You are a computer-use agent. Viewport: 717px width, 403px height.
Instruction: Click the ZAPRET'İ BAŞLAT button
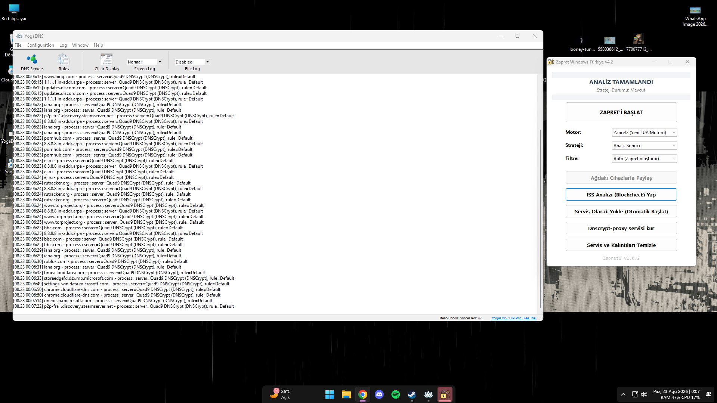click(x=621, y=112)
